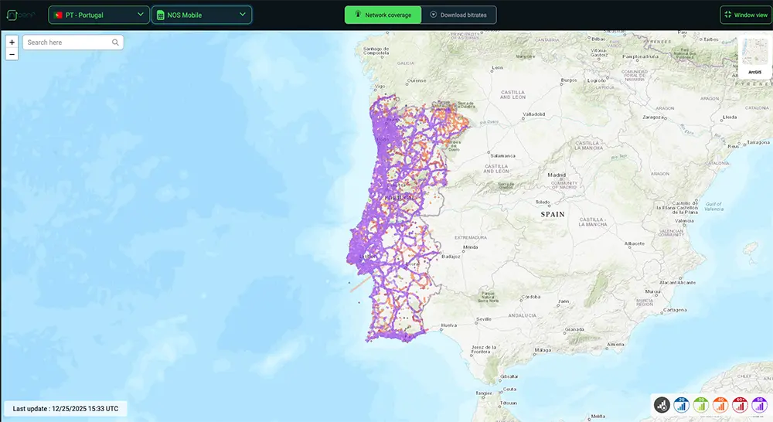Click the magnifier icon in search box
Screen dimensions: 773x422
point(115,43)
